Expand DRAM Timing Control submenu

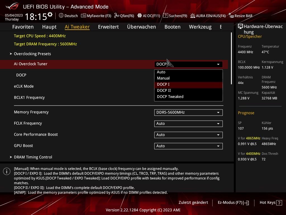point(33,157)
